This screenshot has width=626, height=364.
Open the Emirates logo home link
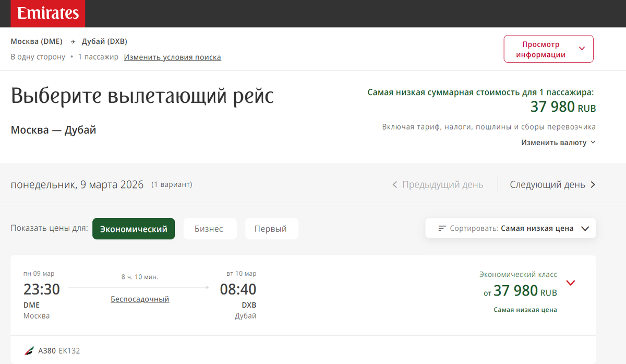(48, 13)
